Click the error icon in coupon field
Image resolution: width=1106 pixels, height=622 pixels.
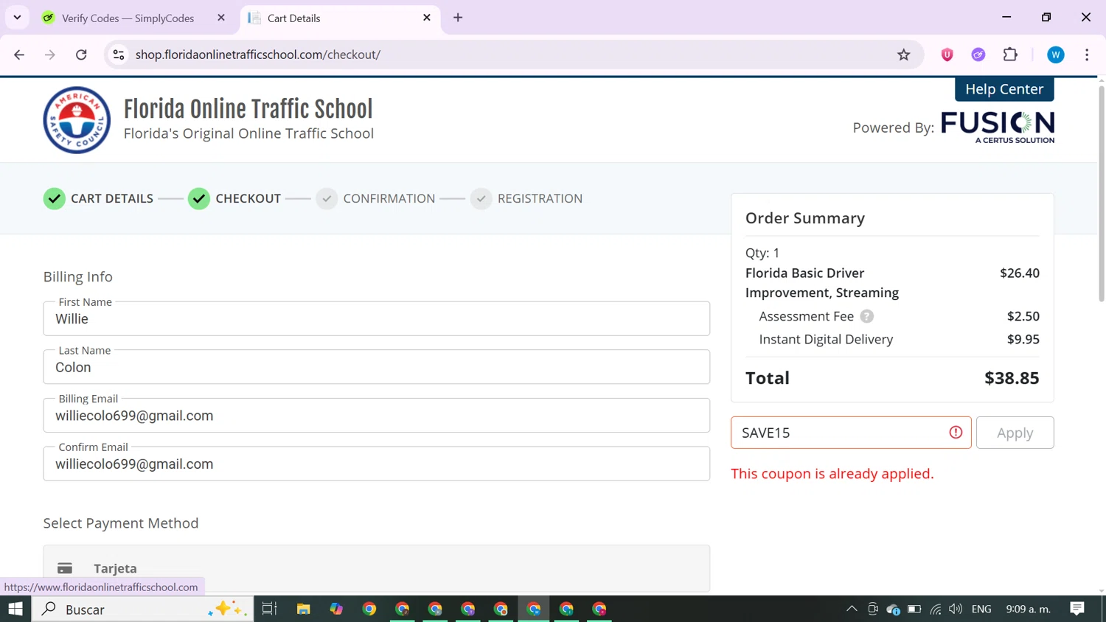coord(956,433)
